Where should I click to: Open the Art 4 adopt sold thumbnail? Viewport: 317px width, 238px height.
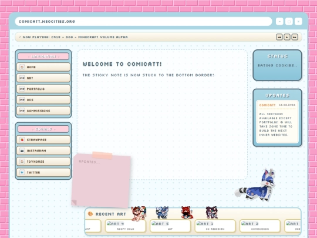tap(126, 226)
